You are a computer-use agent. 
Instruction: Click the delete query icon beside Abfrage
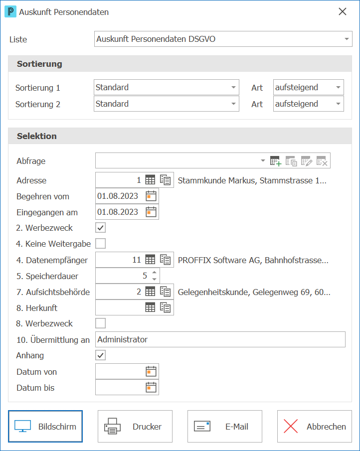click(322, 161)
